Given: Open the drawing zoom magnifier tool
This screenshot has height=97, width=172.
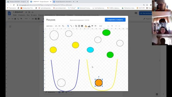Looking at the screenshot, I should click(63, 26).
